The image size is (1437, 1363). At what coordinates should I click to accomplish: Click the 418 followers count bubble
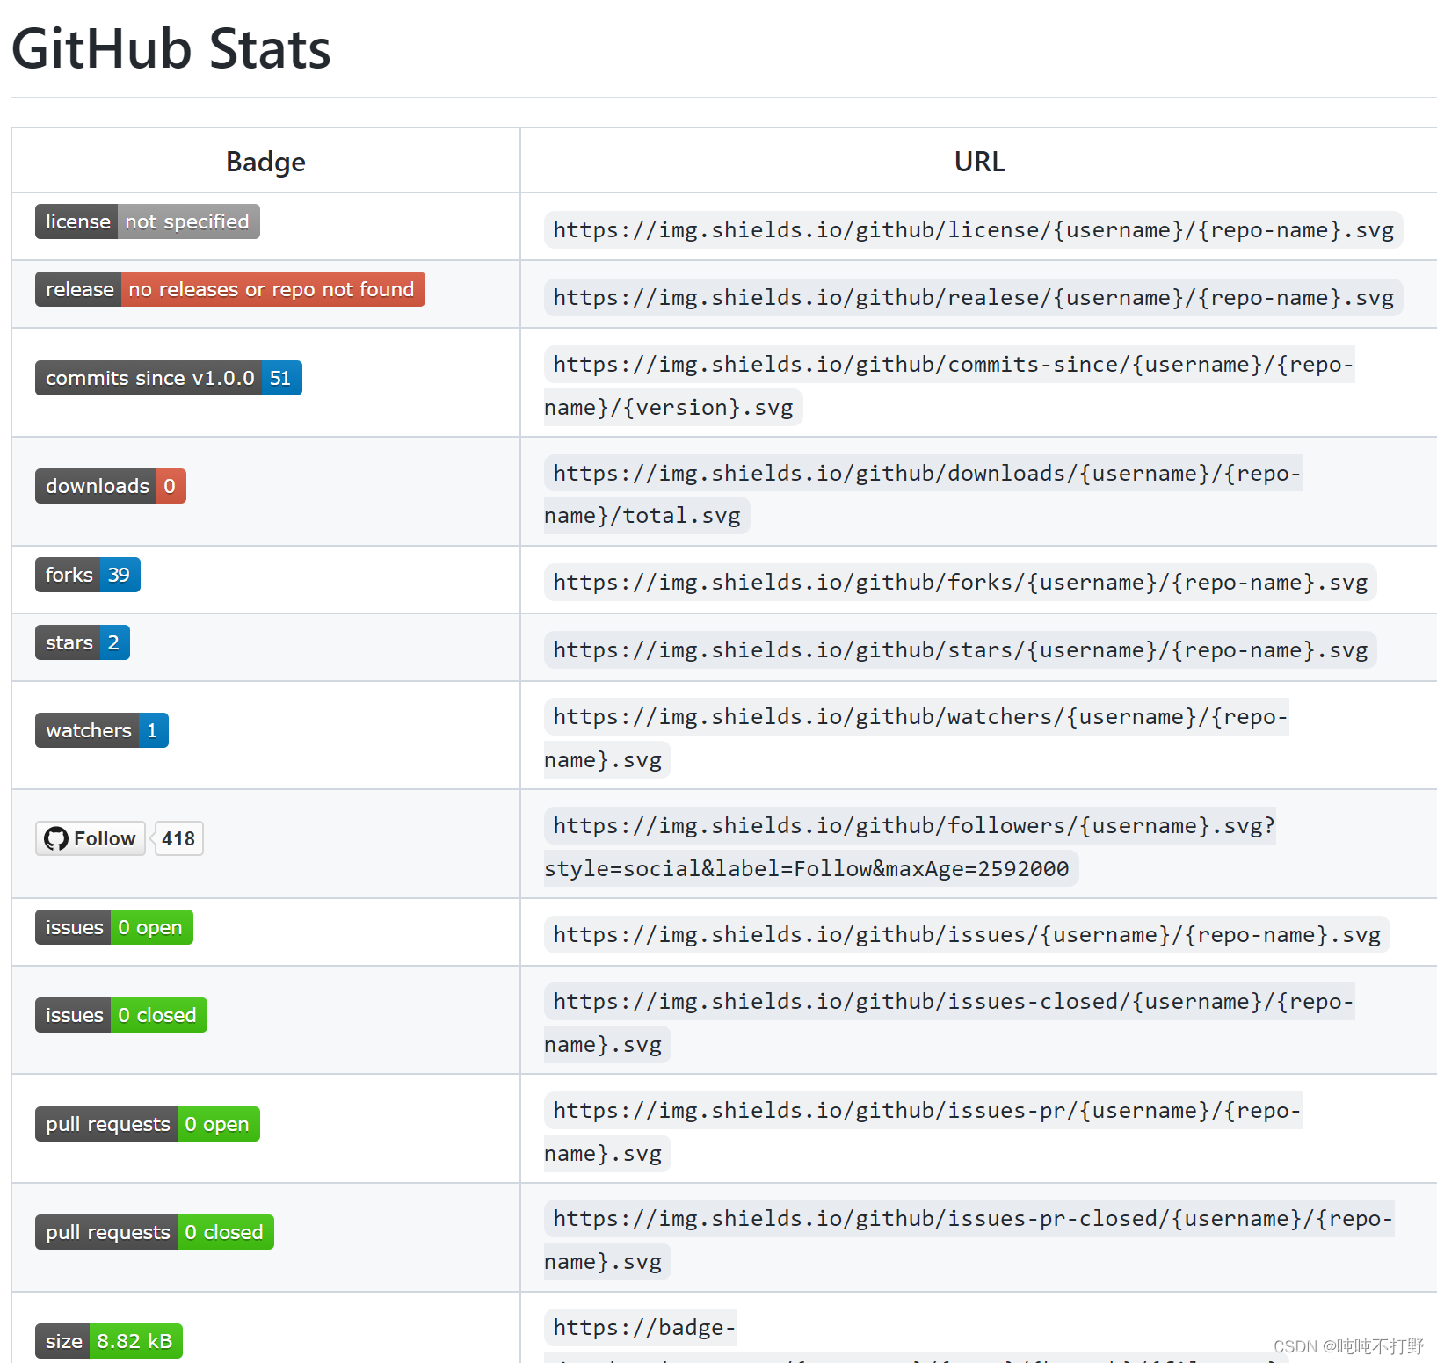point(178,838)
